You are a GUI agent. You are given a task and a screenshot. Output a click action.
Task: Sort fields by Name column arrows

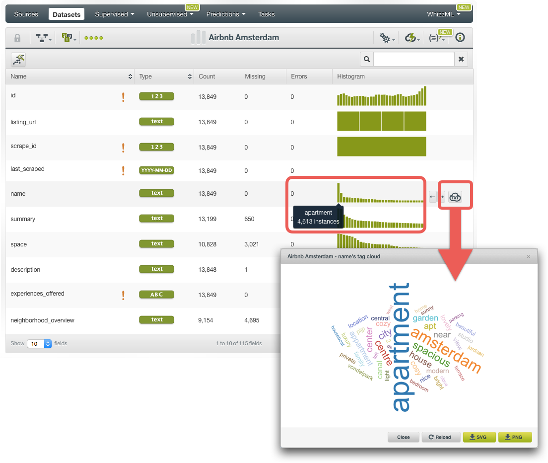(130, 77)
